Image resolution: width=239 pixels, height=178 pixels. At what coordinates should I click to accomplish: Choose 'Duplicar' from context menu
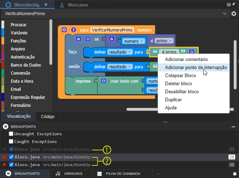(193, 100)
